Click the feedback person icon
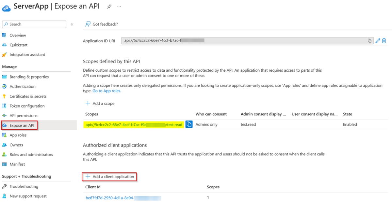The height and width of the screenshot is (202, 392). pos(88,24)
